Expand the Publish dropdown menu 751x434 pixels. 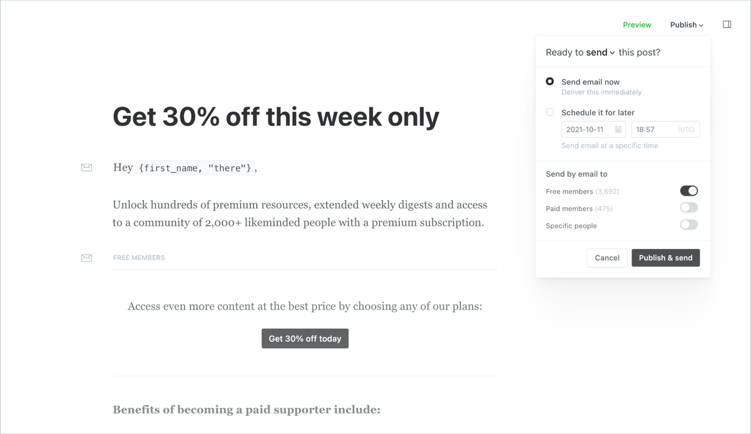(687, 25)
